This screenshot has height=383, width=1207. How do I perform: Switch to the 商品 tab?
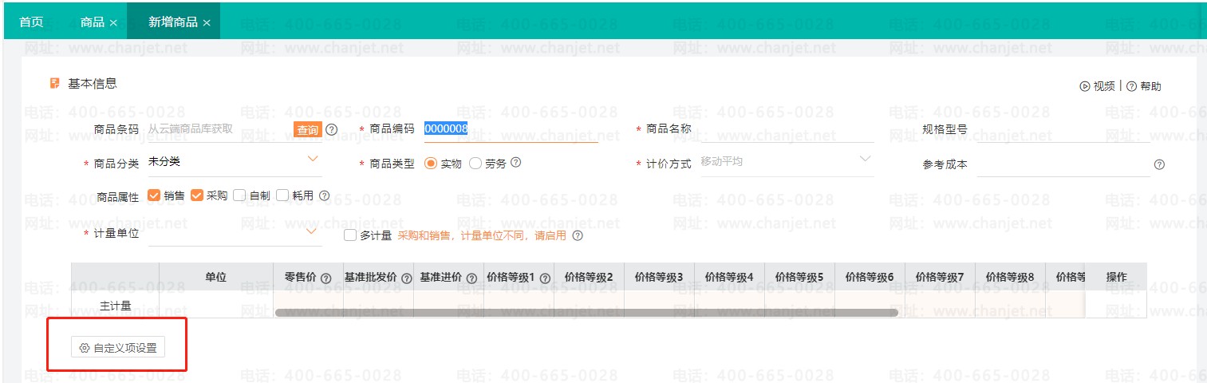click(93, 22)
